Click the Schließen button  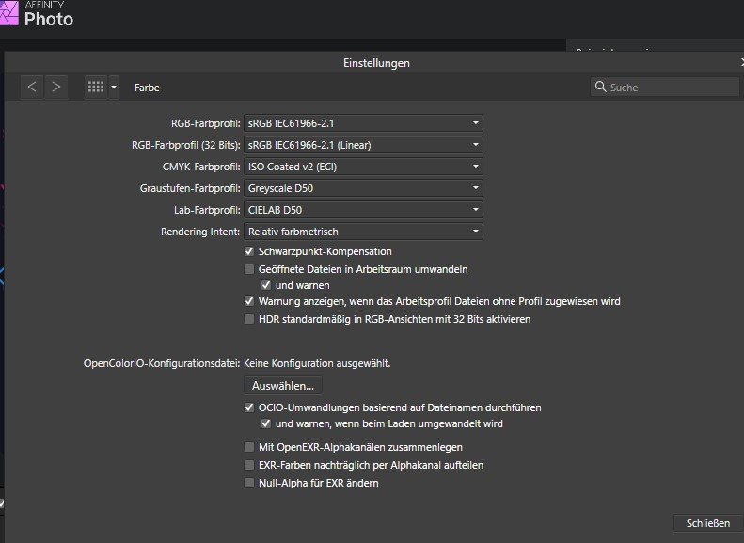(x=708, y=523)
